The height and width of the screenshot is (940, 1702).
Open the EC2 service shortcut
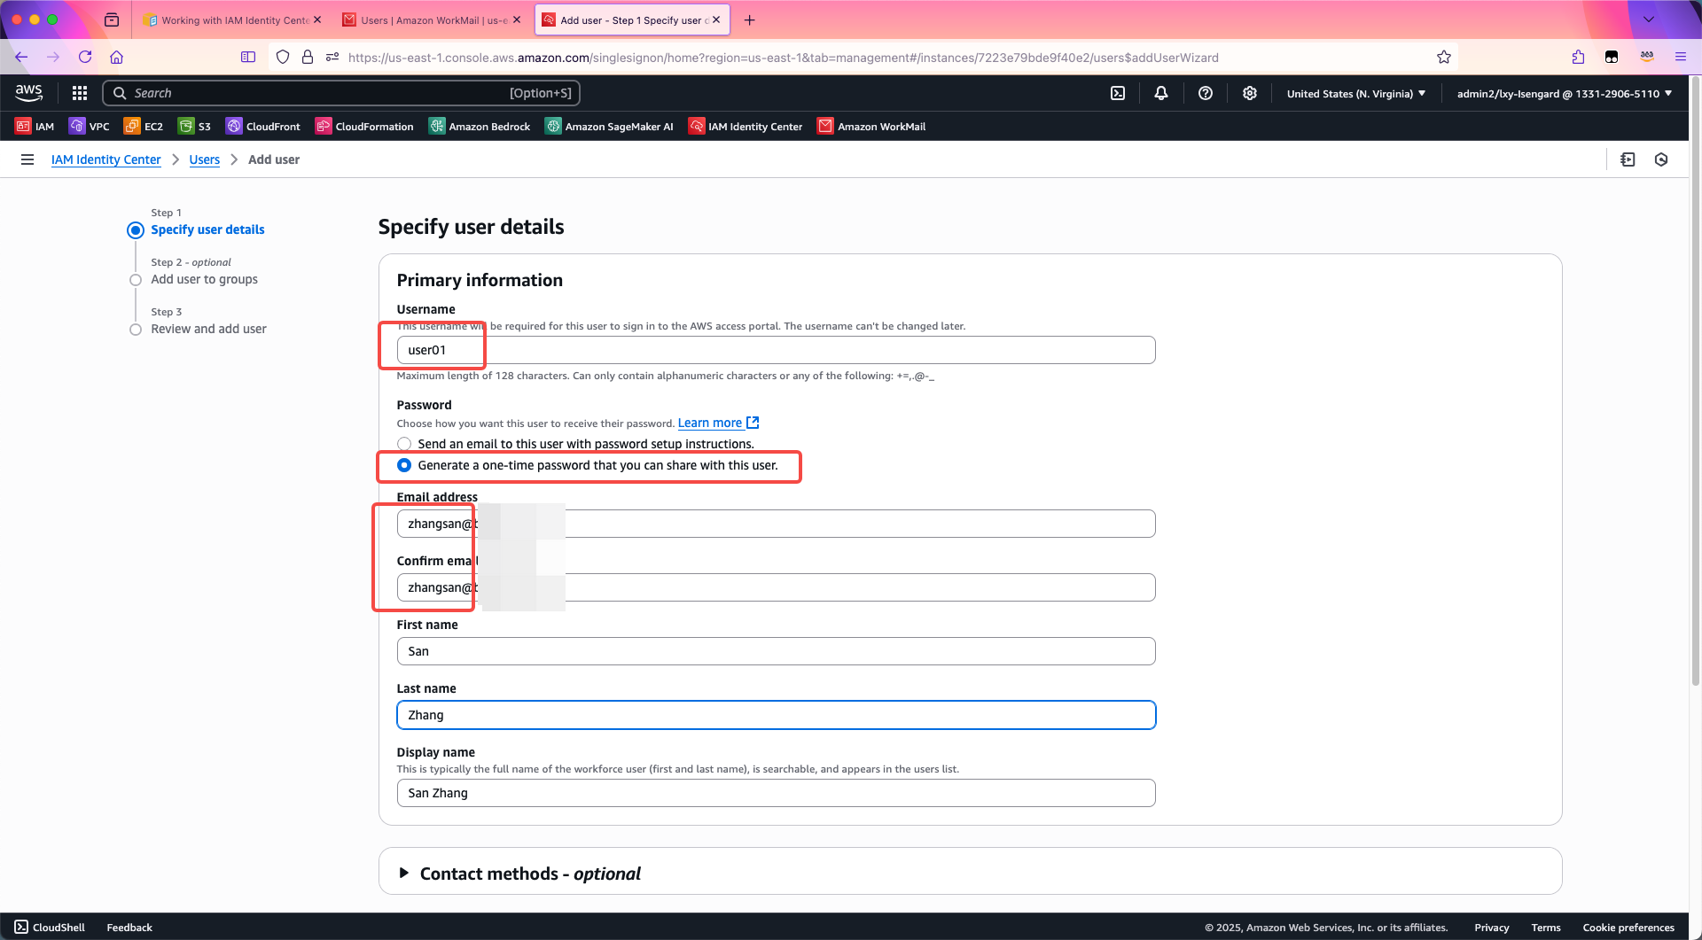(144, 126)
